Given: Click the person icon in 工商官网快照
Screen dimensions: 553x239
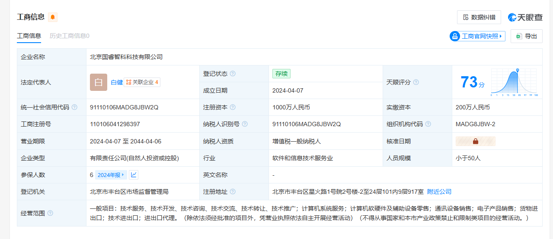Looking at the screenshot, I should coord(455,36).
